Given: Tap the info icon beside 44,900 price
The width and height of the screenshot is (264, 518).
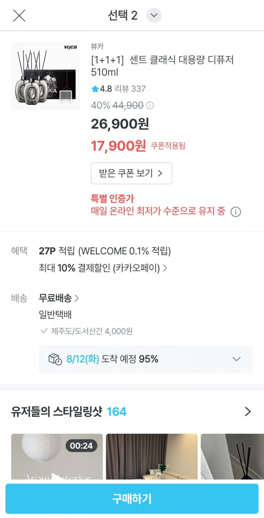Looking at the screenshot, I should (150, 105).
